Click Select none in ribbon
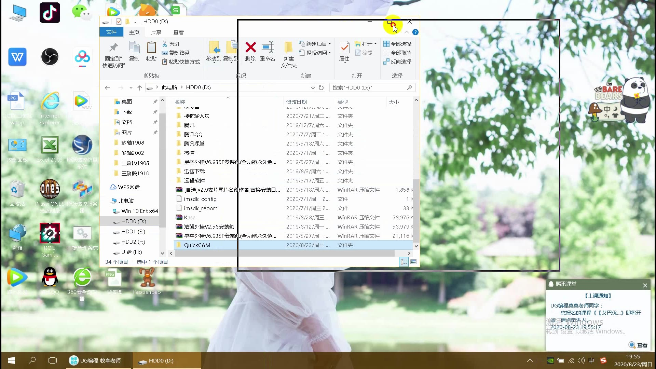 coord(398,53)
